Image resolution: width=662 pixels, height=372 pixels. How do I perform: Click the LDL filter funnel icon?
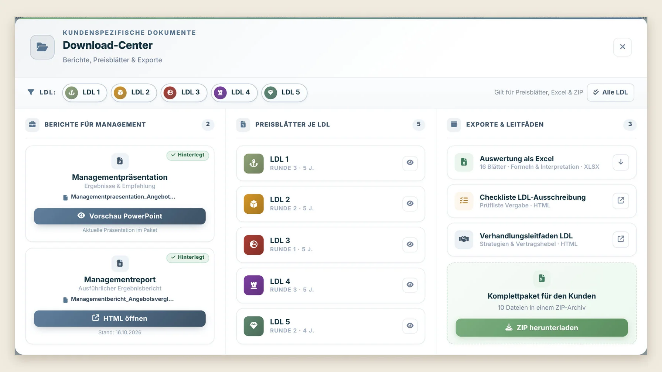[x=31, y=92]
